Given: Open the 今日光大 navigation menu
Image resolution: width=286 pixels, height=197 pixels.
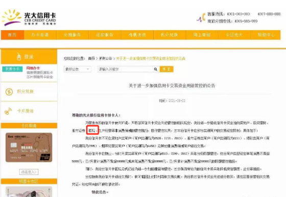Looking at the screenshot, I should tap(234, 35).
